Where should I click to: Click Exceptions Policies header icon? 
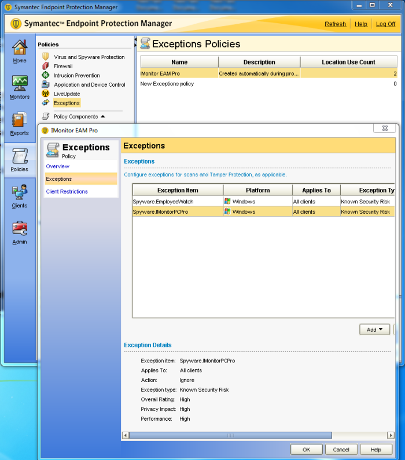(145, 43)
